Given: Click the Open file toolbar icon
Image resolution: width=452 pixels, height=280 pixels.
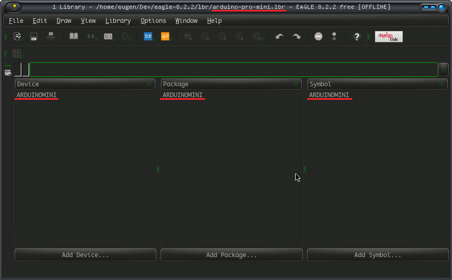Looking at the screenshot, I should (x=17, y=36).
